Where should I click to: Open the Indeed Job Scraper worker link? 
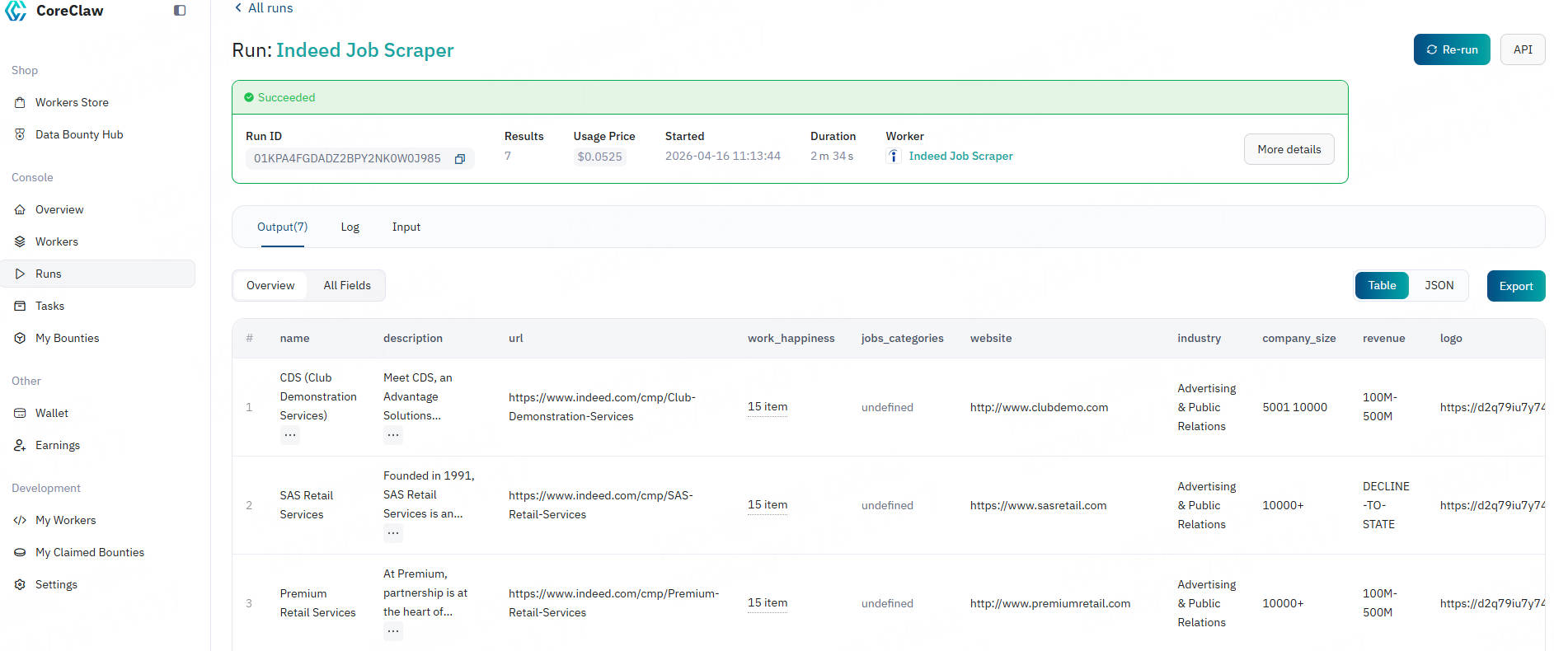point(960,156)
